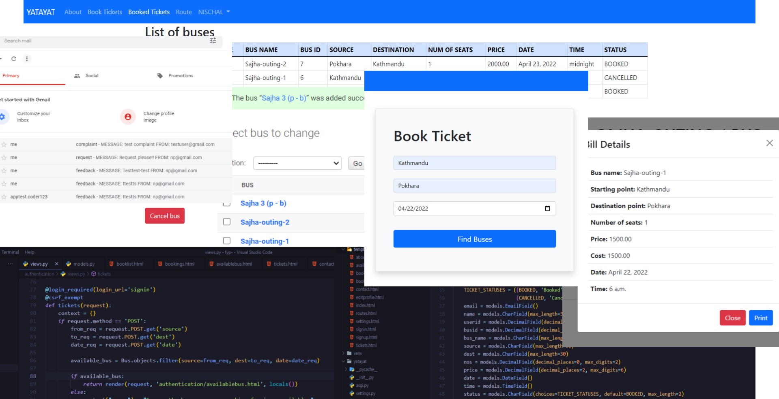Click the Cancel bus button
The height and width of the screenshot is (399, 779).
click(x=165, y=216)
